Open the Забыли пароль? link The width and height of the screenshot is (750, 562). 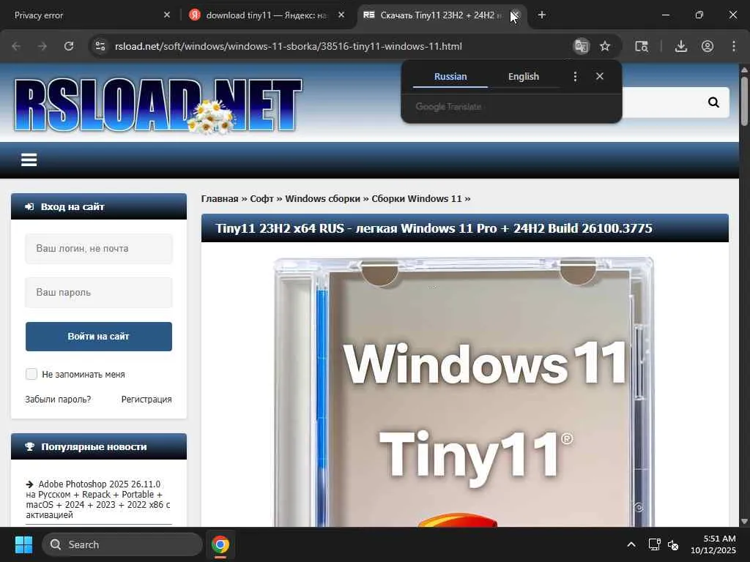(58, 400)
